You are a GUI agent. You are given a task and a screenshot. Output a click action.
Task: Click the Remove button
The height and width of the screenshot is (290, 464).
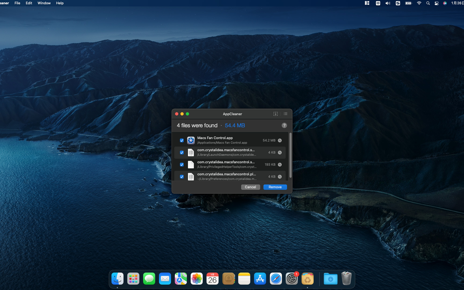tap(275, 187)
